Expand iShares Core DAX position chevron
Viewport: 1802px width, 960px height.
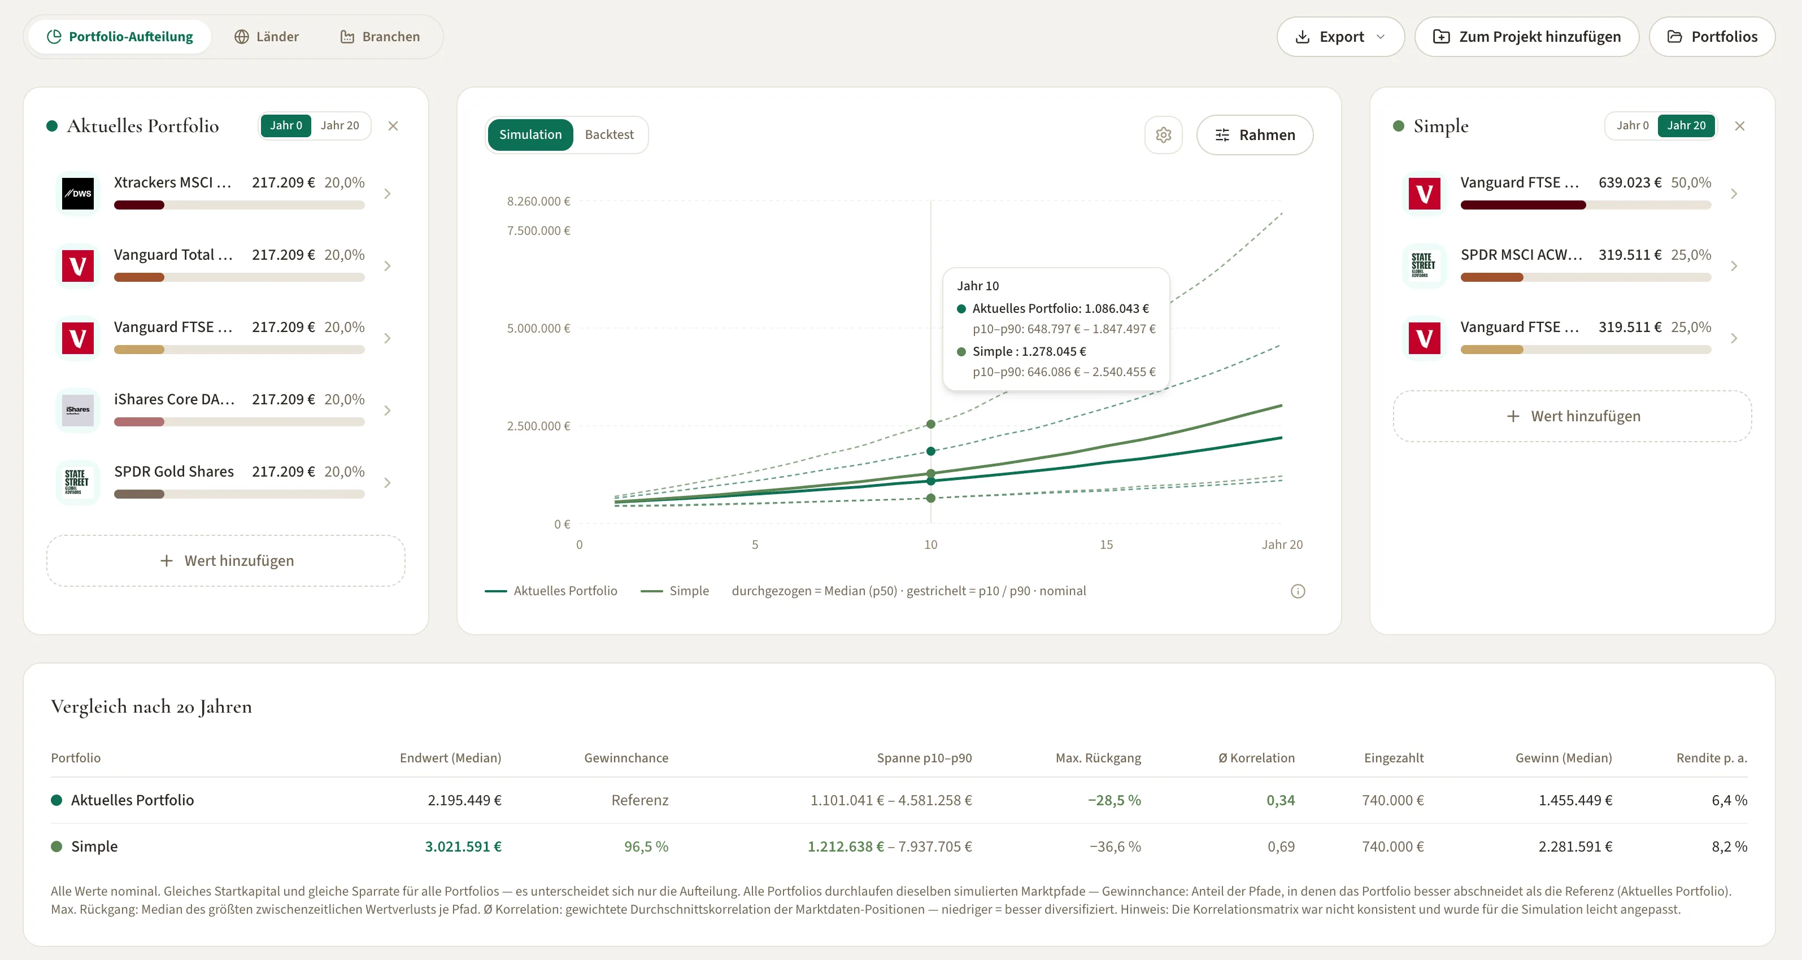(x=388, y=411)
